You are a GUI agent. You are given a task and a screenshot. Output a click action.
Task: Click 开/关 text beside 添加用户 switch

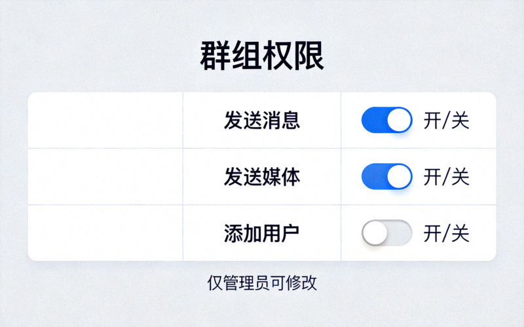[x=446, y=233]
